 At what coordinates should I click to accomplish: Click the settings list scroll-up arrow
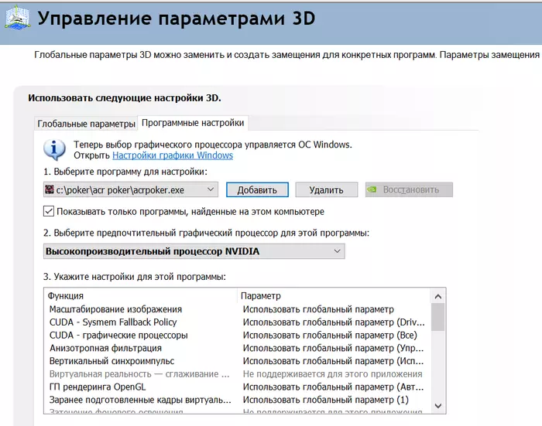click(438, 296)
